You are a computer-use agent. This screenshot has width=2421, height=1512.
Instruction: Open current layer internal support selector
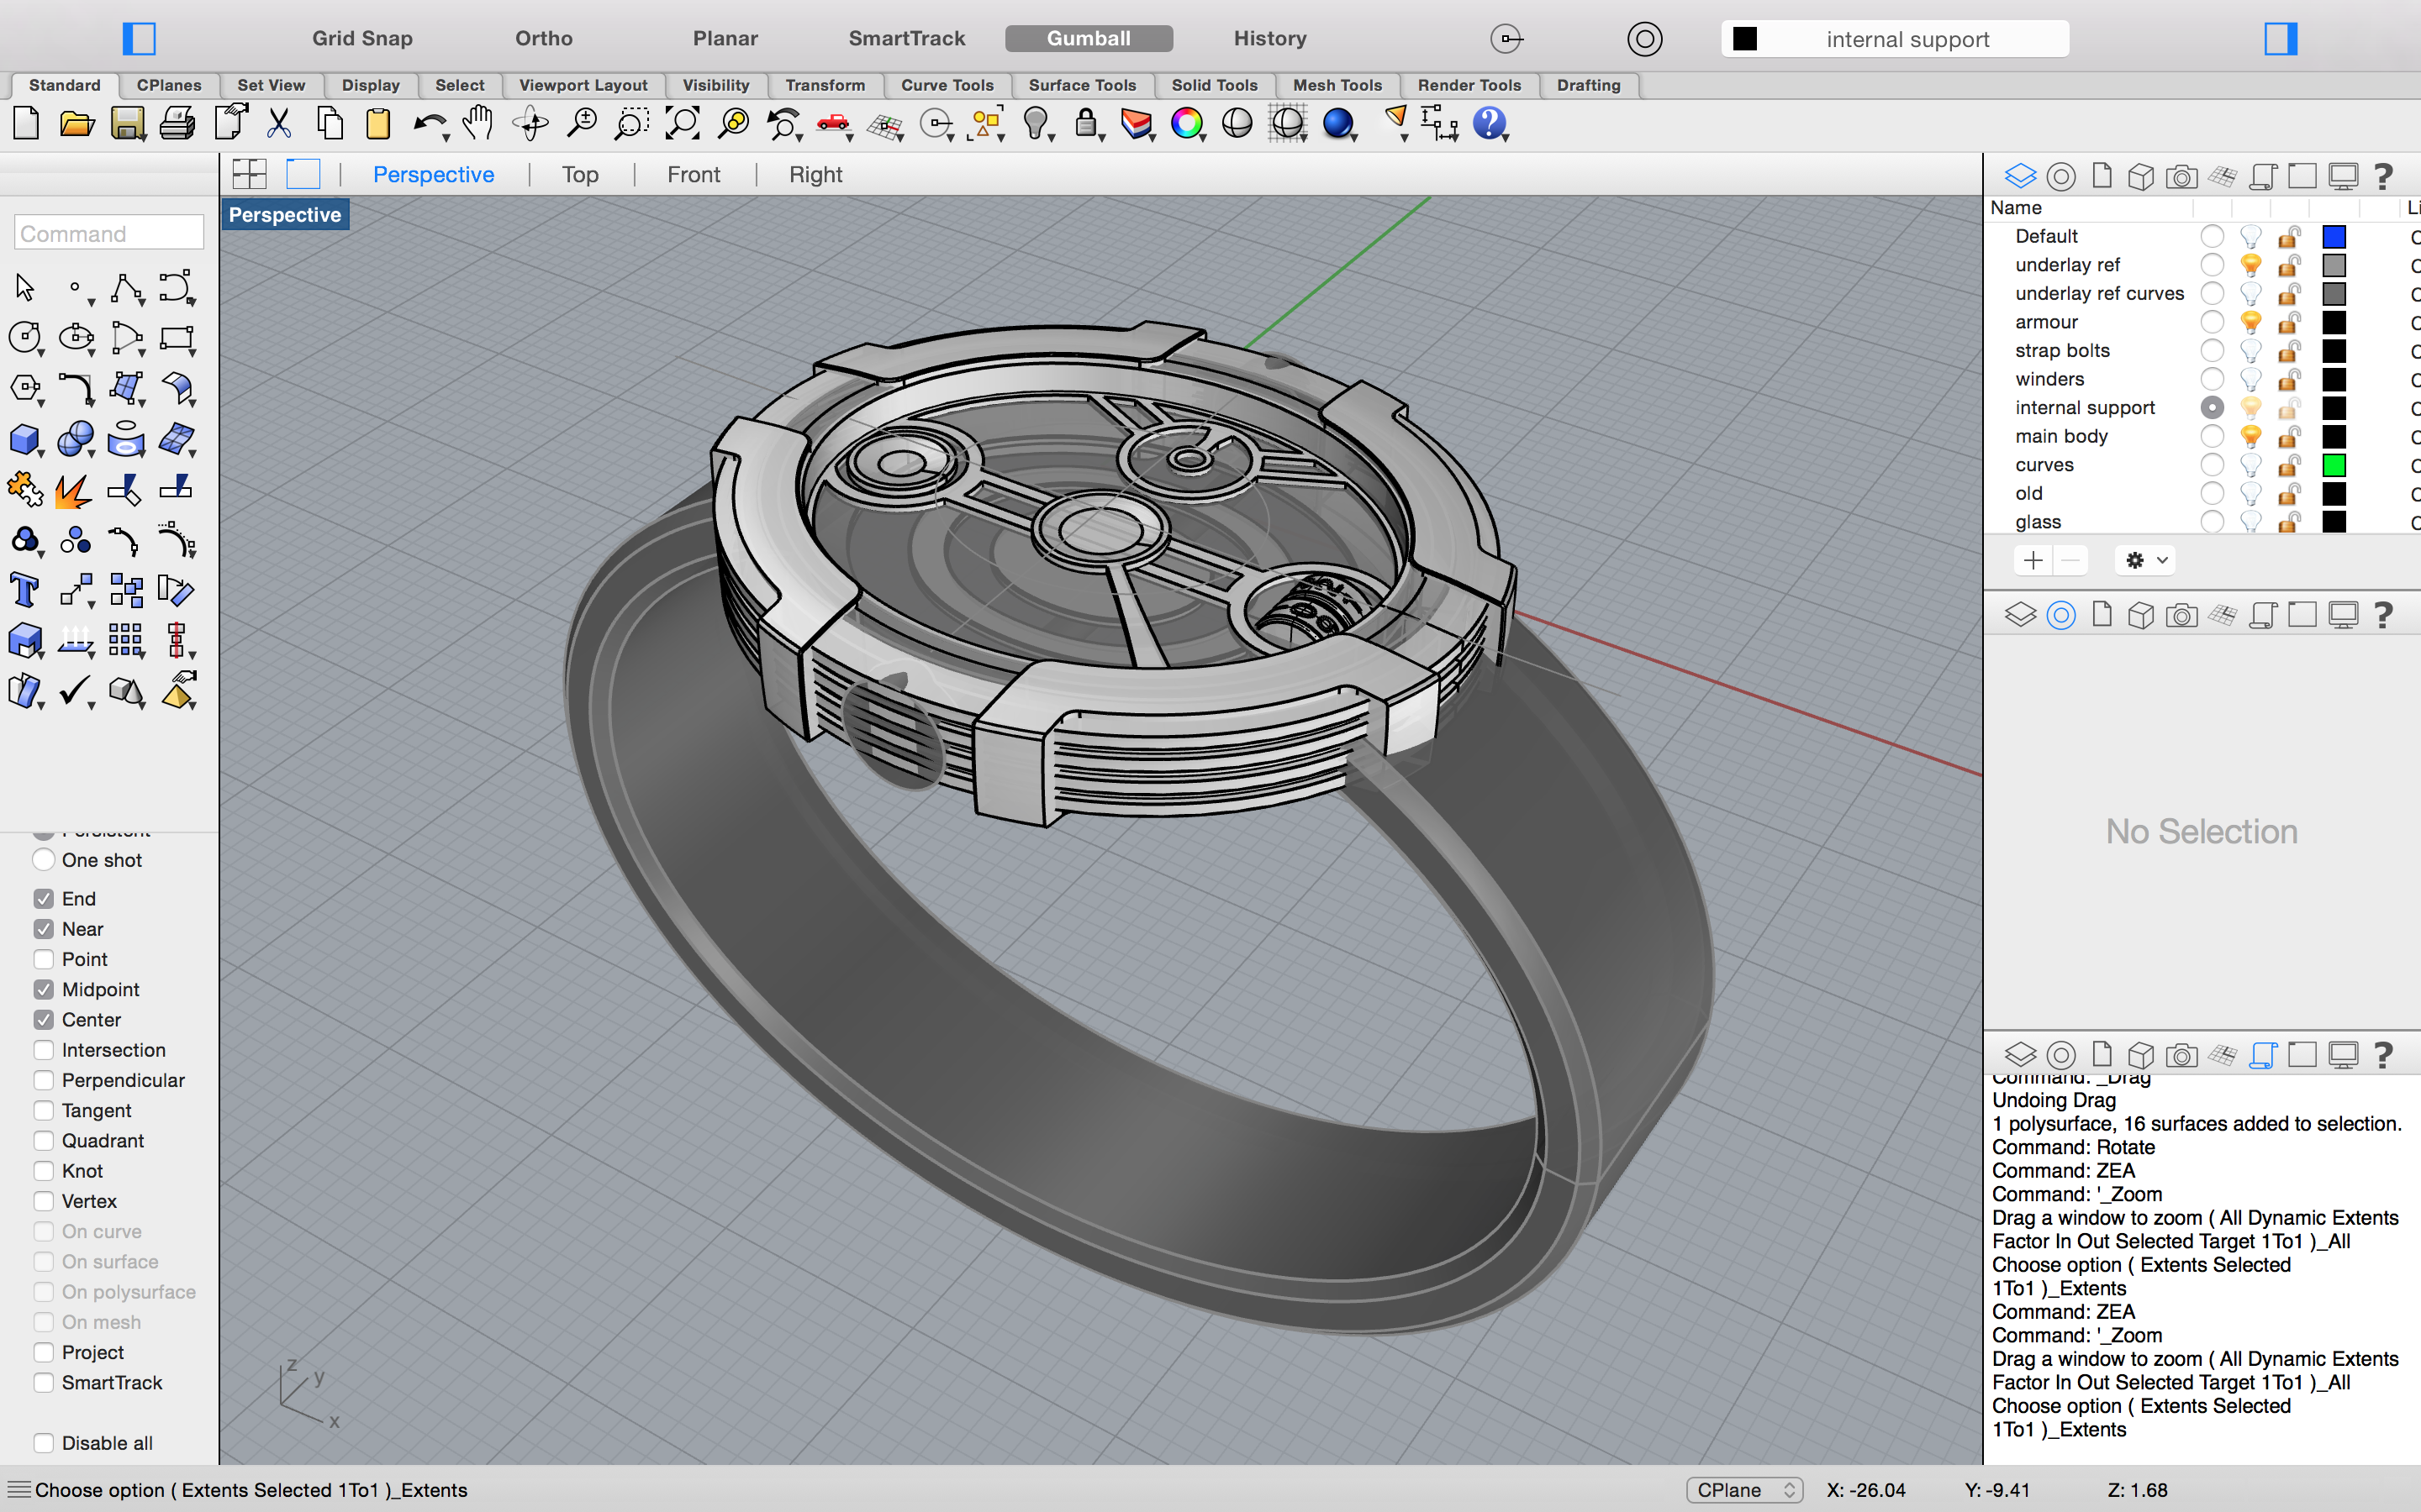[x=1895, y=39]
